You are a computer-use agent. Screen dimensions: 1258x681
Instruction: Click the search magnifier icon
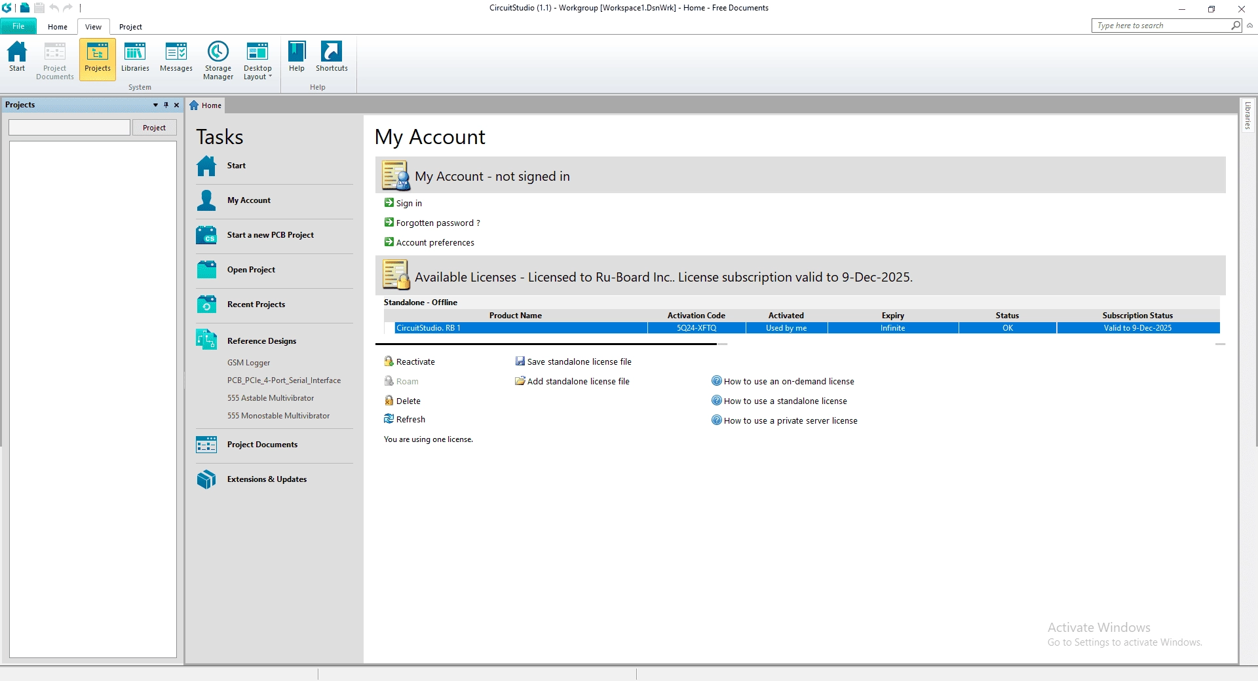(x=1236, y=26)
